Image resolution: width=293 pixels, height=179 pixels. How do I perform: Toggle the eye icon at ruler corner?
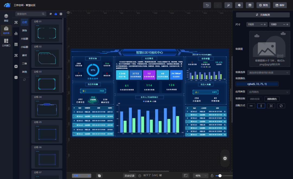(68, 12)
